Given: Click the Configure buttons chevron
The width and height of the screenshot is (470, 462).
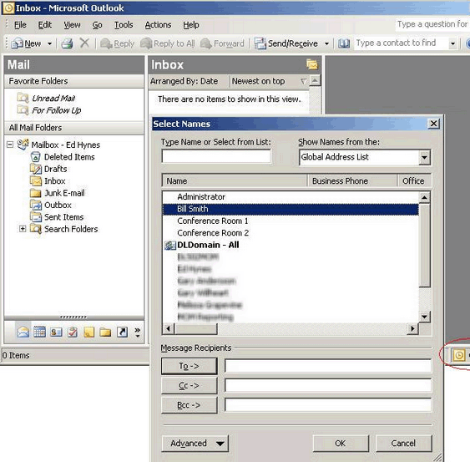Looking at the screenshot, I should click(137, 332).
